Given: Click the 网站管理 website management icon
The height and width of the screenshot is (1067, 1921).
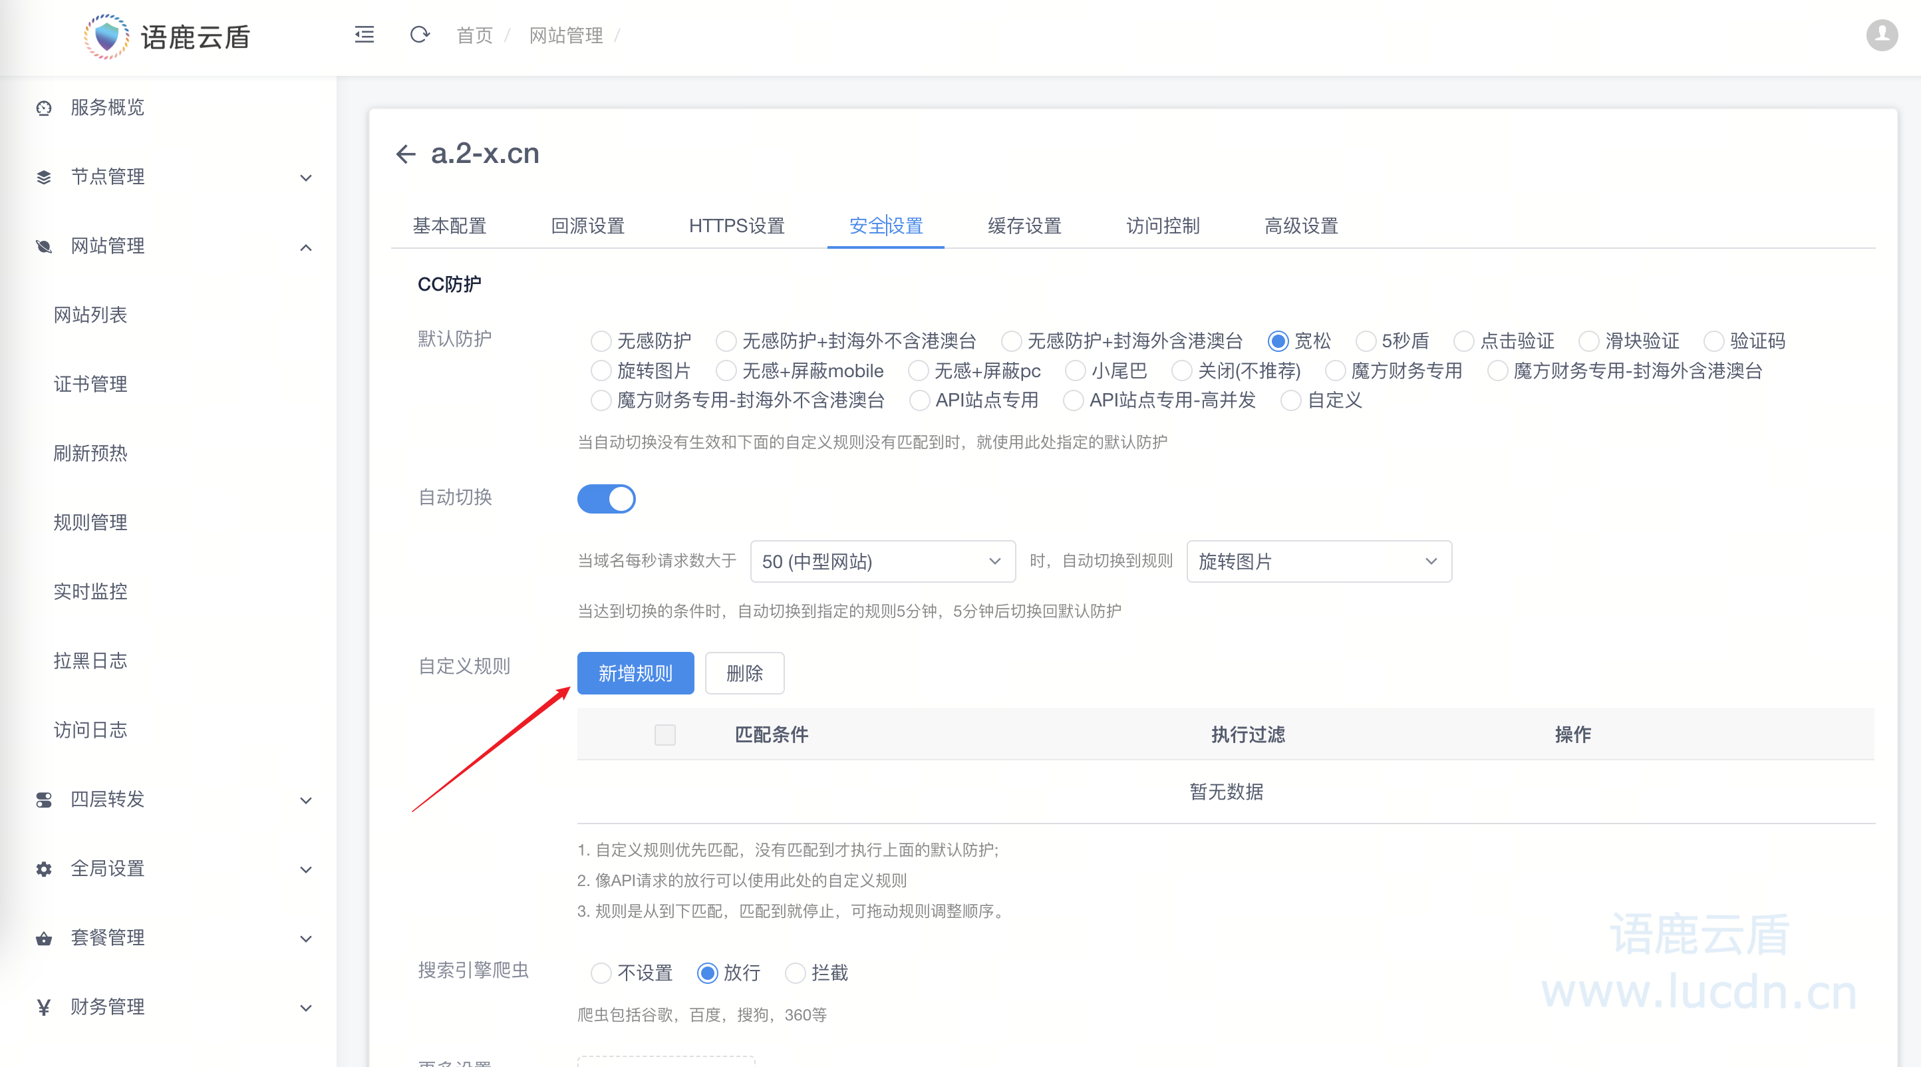Looking at the screenshot, I should pyautogui.click(x=43, y=247).
